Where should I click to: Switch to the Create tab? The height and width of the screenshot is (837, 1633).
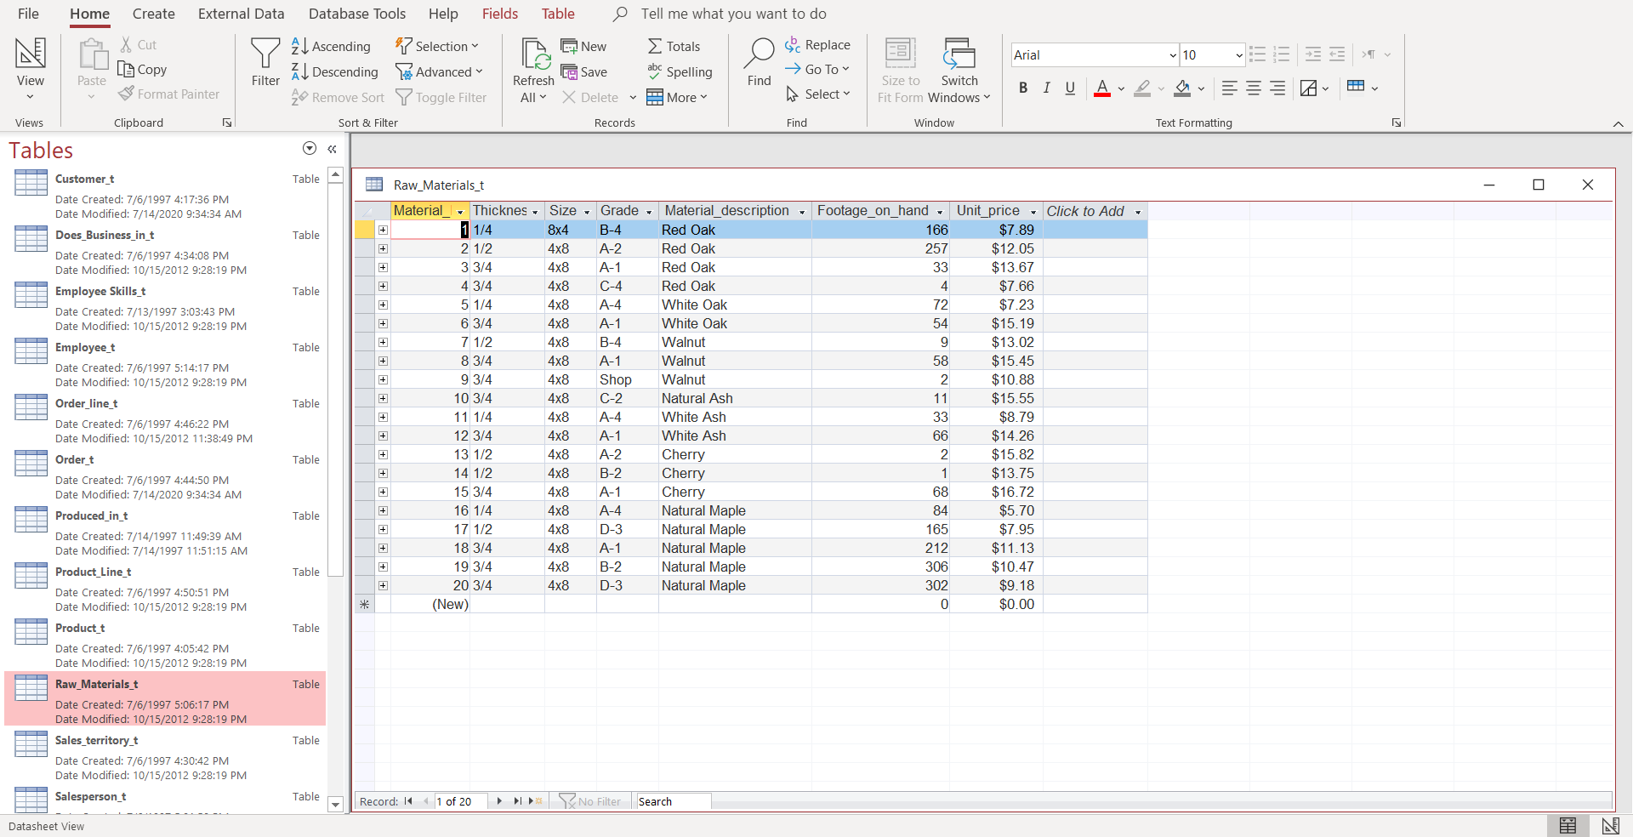tap(154, 14)
